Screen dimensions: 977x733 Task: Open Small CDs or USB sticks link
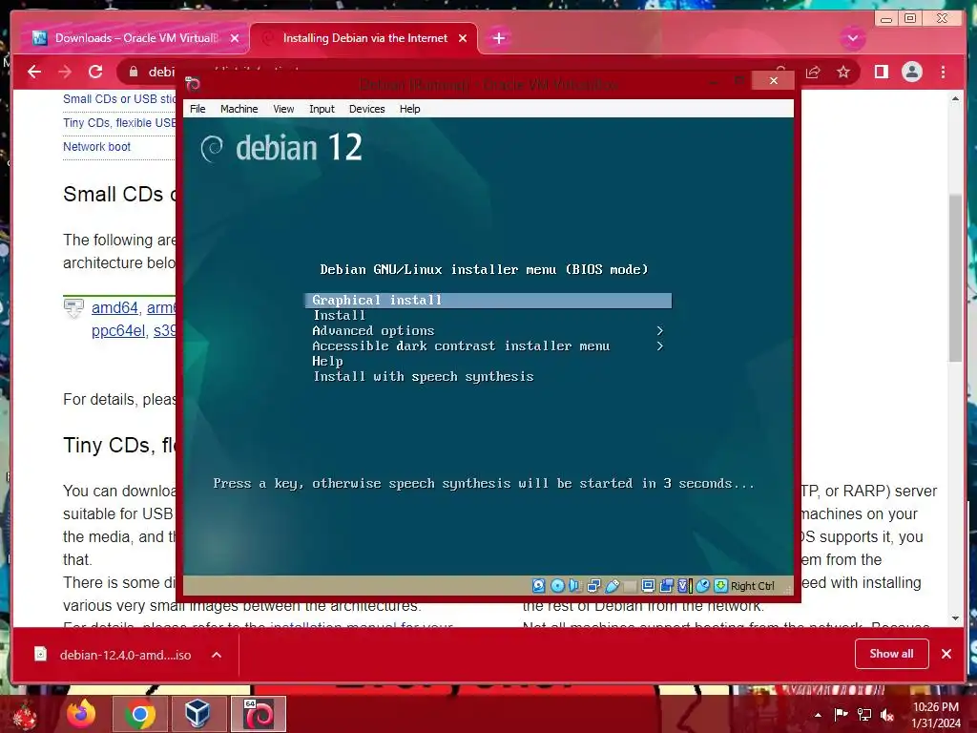119,98
